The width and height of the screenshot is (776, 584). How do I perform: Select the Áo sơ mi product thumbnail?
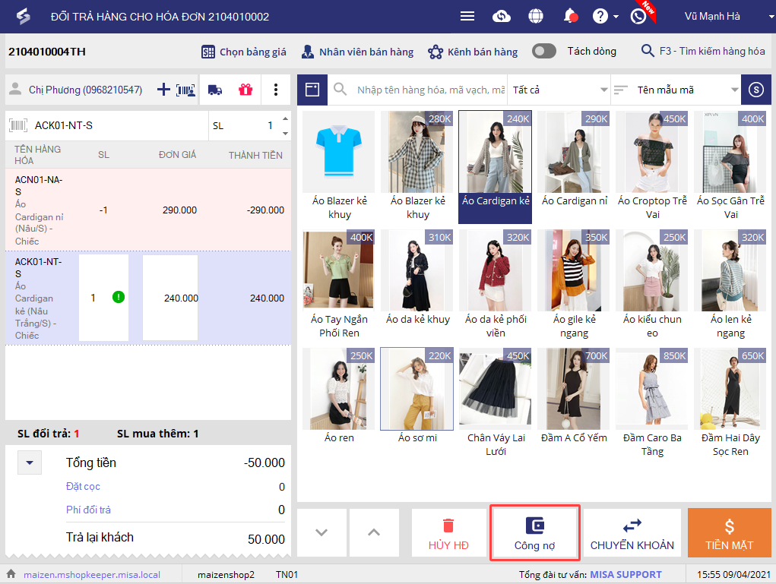coord(417,389)
